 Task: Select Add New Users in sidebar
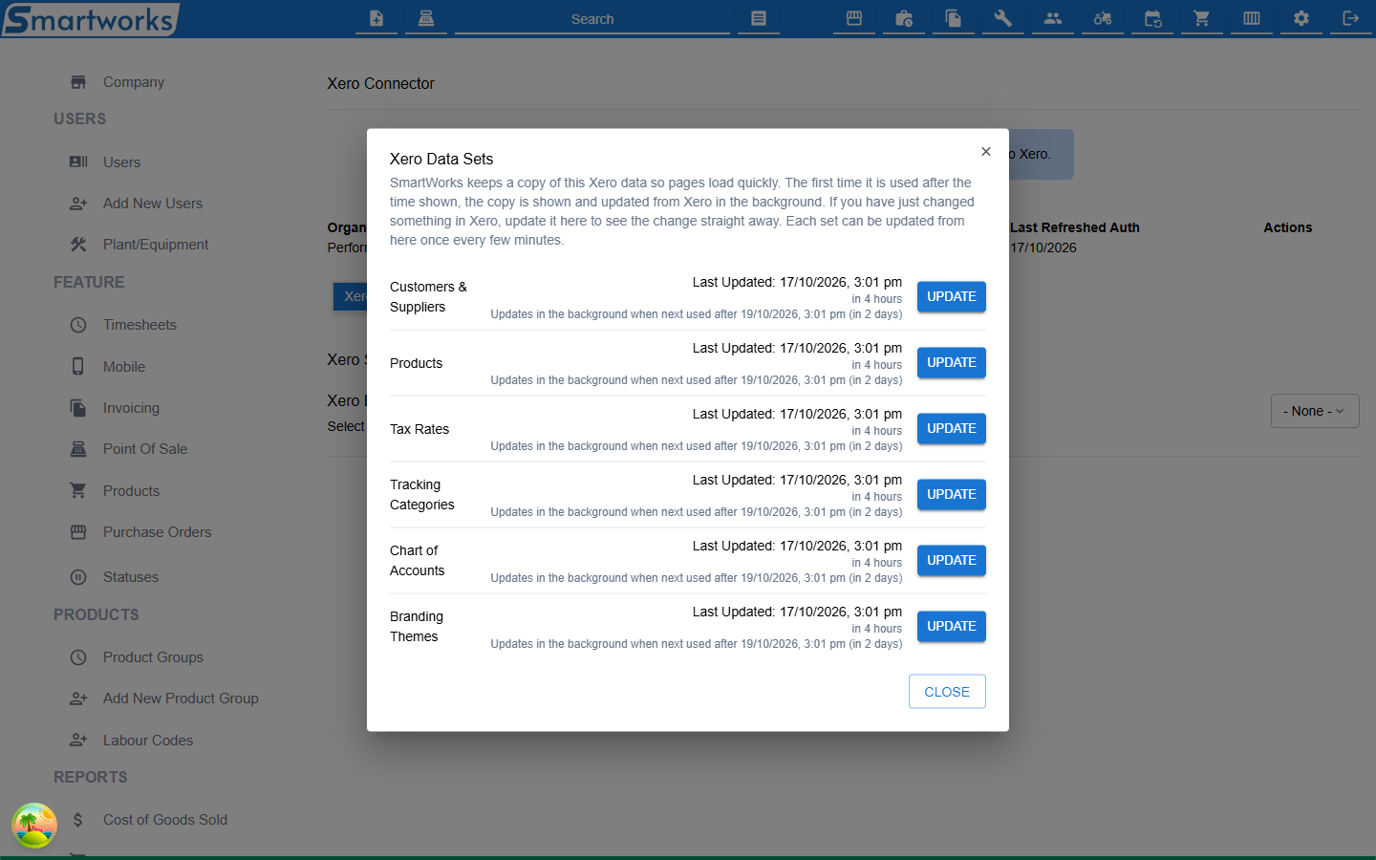[x=153, y=204]
